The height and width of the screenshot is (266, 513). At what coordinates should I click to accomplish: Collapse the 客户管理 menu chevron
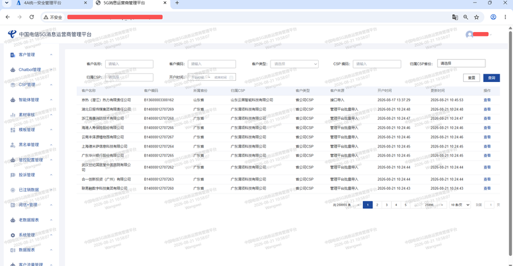(51, 55)
